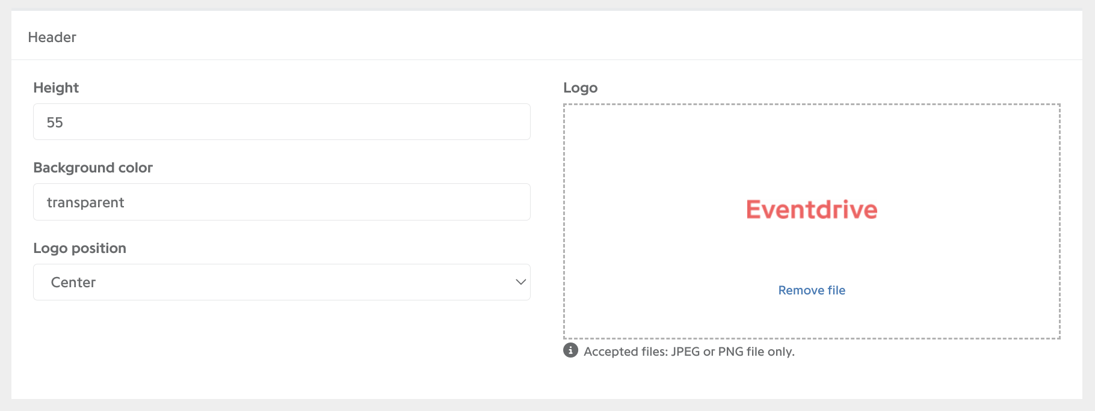This screenshot has width=1095, height=411.
Task: Click the Accepted files JPEG or PNG note
Action: (x=689, y=352)
